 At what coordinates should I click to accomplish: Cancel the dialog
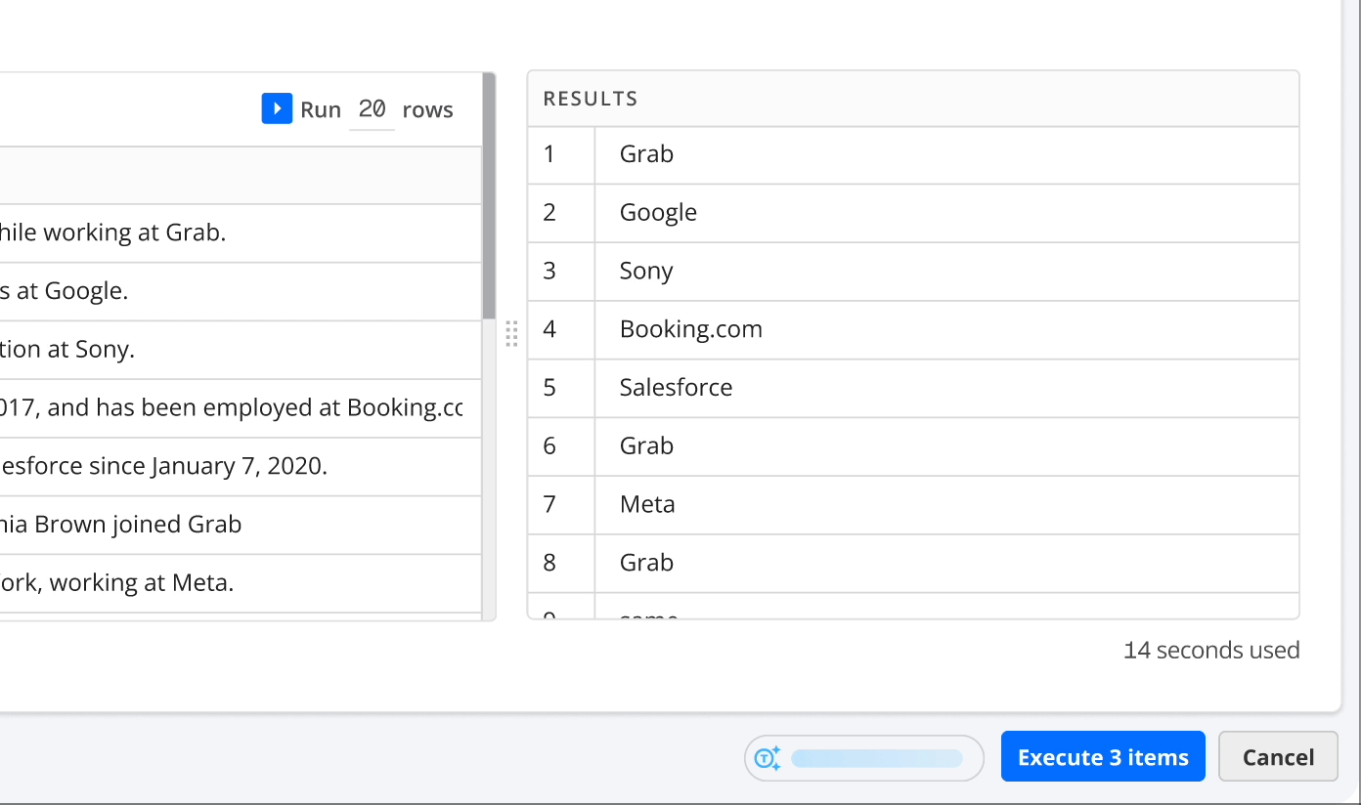pos(1277,757)
